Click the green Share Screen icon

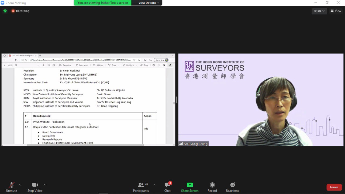(190, 185)
